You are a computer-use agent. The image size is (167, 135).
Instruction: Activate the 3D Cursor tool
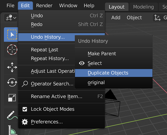(x=12, y=49)
